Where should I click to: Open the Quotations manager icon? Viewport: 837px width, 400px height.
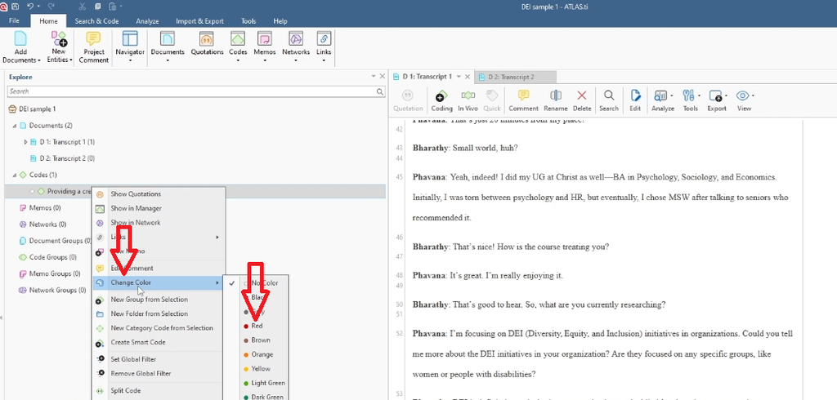pos(207,40)
